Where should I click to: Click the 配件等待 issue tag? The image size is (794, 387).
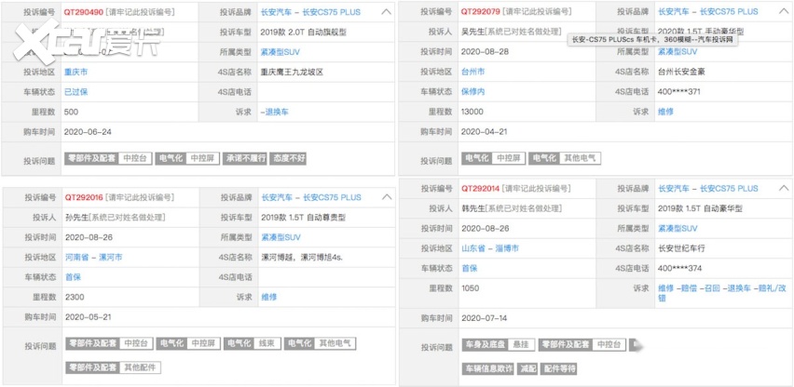pyautogui.click(x=559, y=368)
